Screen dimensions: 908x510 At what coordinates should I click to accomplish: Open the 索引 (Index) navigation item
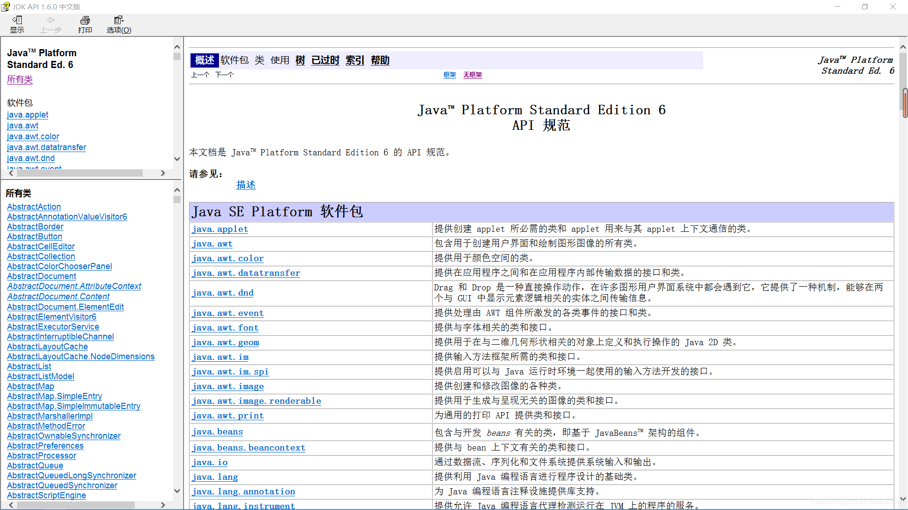tap(355, 60)
